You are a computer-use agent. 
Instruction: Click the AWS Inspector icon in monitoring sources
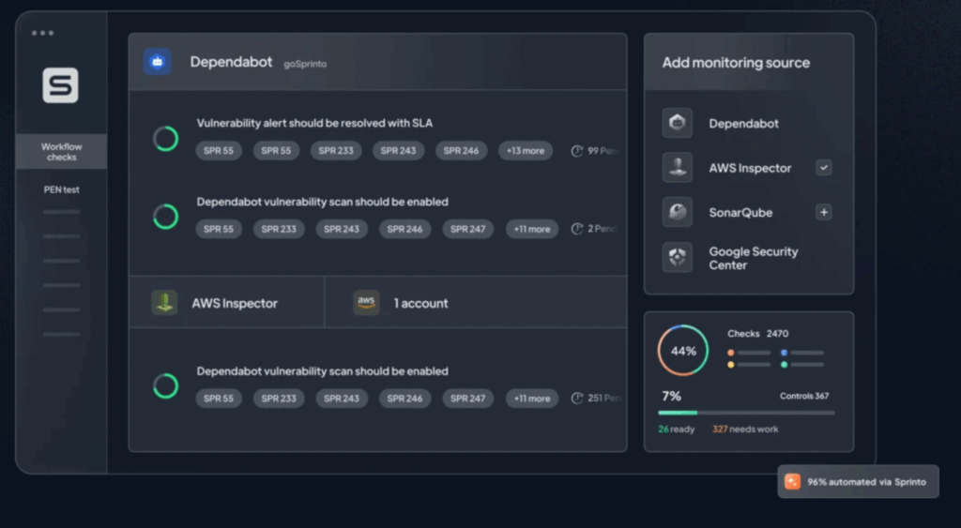pyautogui.click(x=677, y=168)
